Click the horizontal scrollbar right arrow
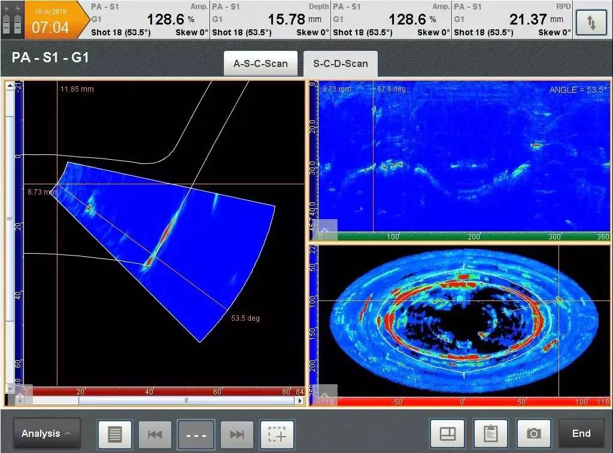 pyautogui.click(x=300, y=401)
